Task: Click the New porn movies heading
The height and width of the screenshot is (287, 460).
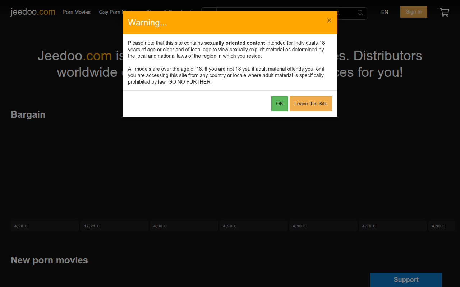Action: tap(49, 260)
